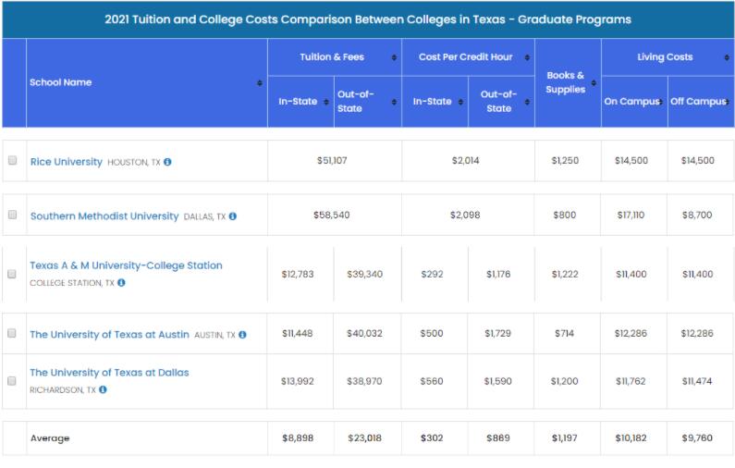Click info icon beside Southern Methodist University
735x468 pixels.
pos(233,216)
